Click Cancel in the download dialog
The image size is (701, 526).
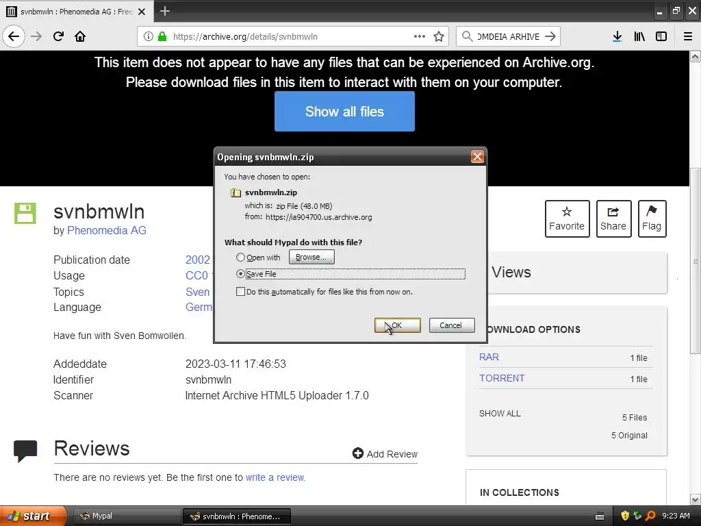click(x=452, y=325)
